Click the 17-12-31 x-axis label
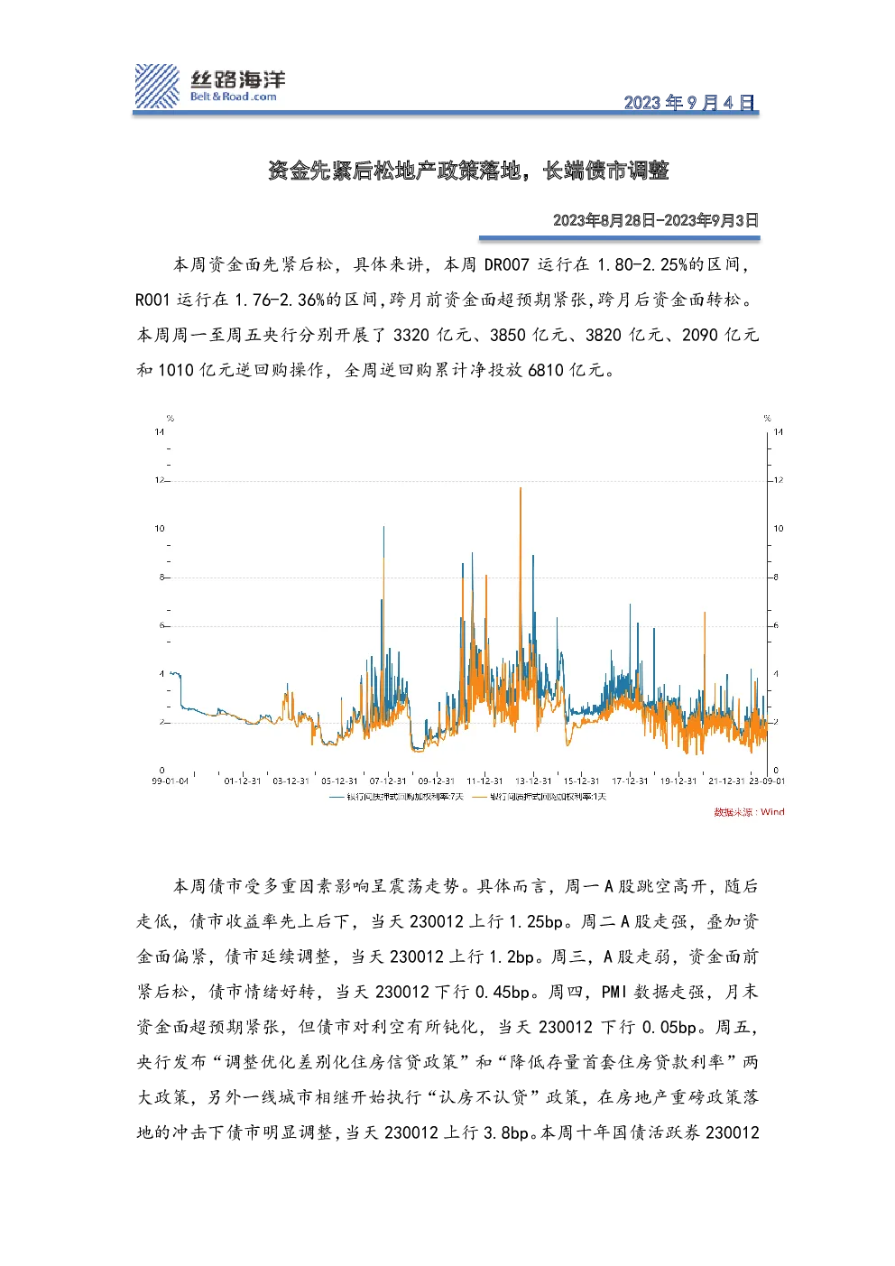895x1266 pixels. pyautogui.click(x=630, y=781)
